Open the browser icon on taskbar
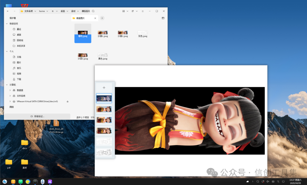 point(28,182)
